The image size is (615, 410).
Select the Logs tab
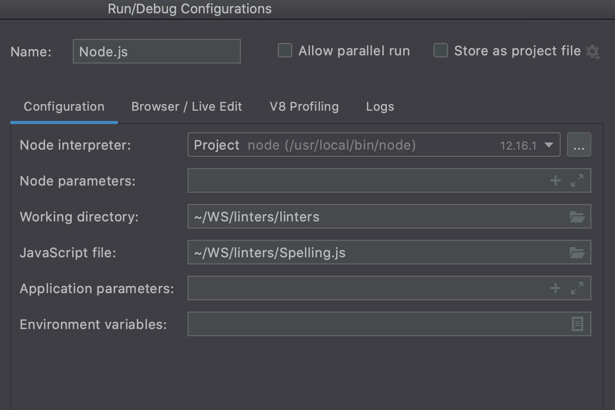(x=380, y=107)
